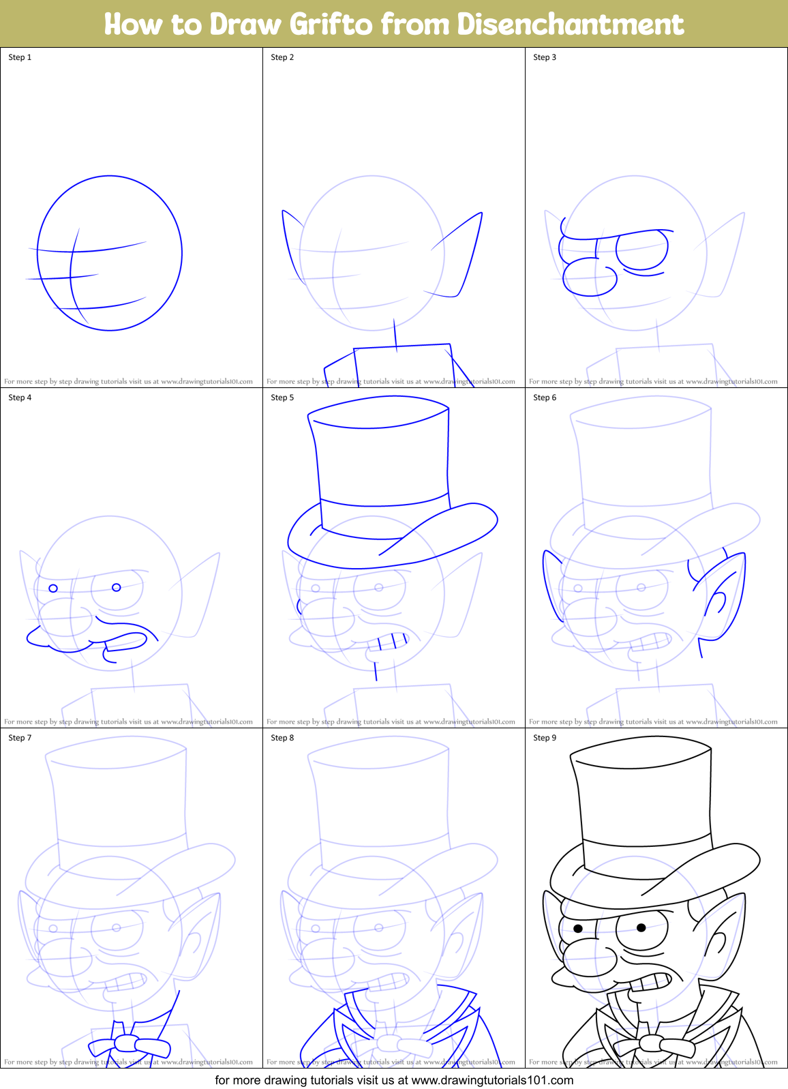Click the Step 3 panel's website credit line
Image resolution: width=788 pixels, height=1089 pixels.
click(x=653, y=382)
